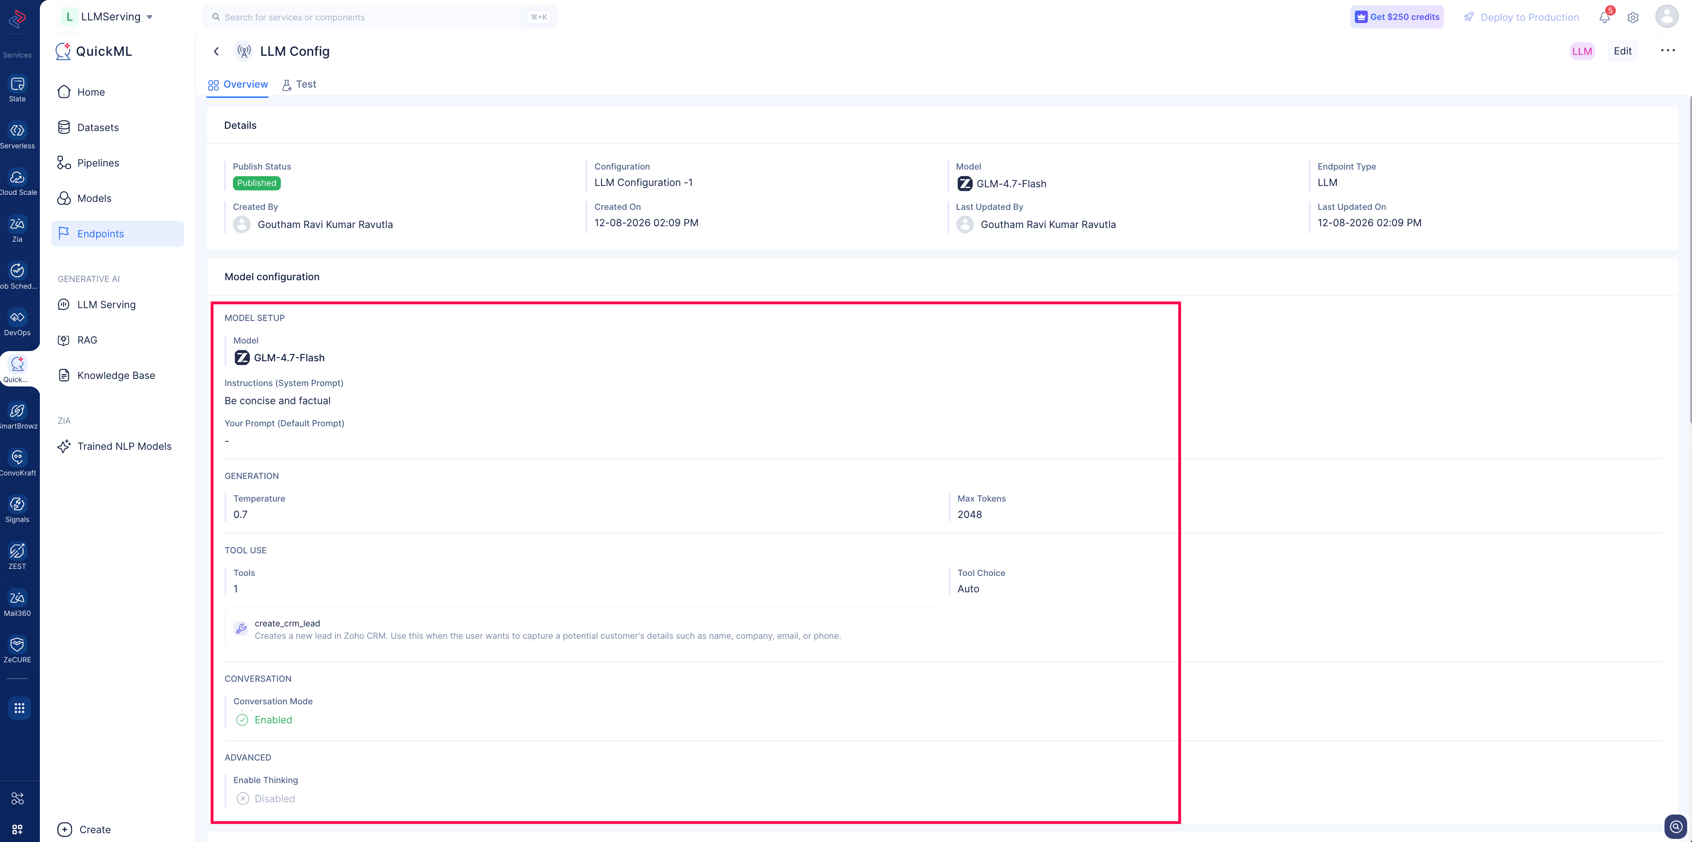Open the Mail360 service icon

point(18,598)
